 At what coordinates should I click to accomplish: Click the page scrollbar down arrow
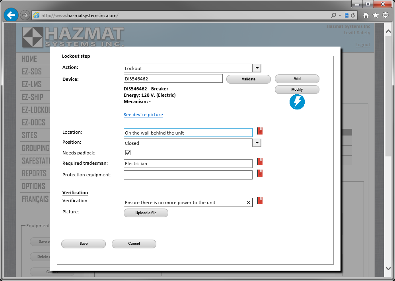[388, 269]
